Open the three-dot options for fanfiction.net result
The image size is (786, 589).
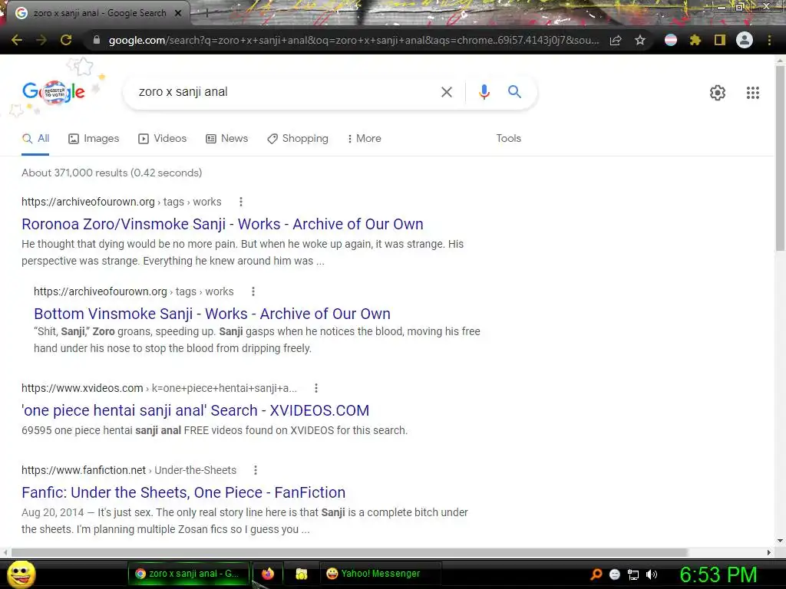point(256,470)
